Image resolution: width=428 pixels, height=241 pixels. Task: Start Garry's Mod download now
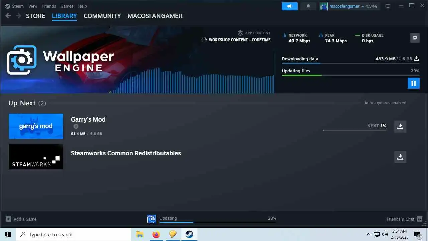point(400,126)
